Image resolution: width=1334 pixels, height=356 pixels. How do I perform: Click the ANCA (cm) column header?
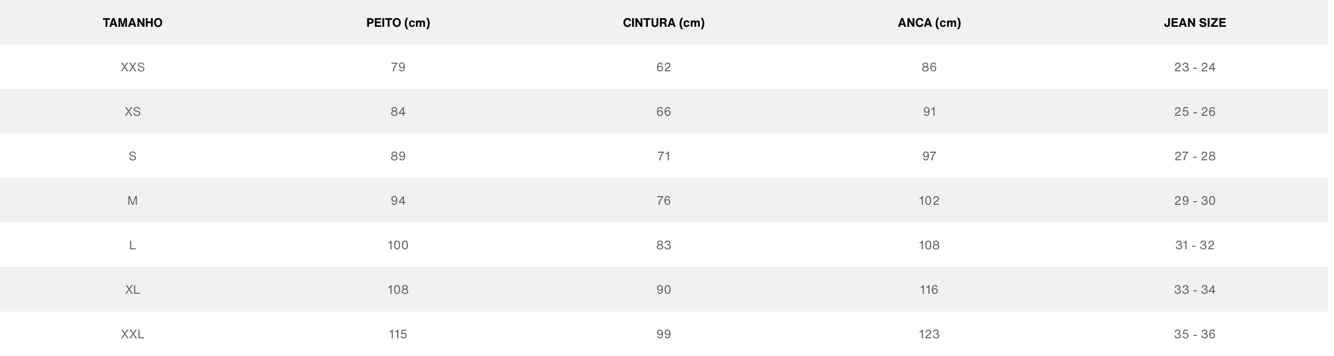point(929,23)
